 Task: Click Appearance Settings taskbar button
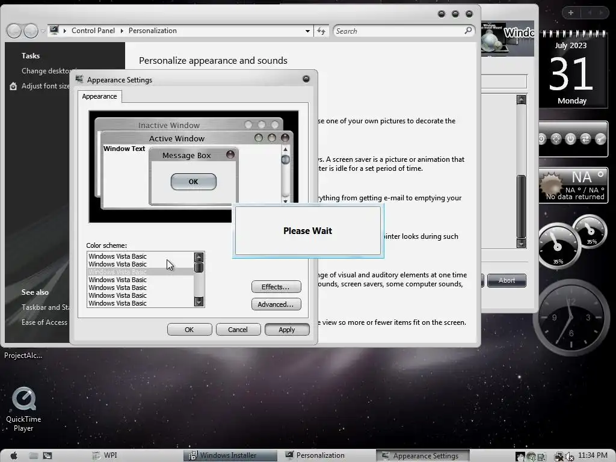point(423,456)
